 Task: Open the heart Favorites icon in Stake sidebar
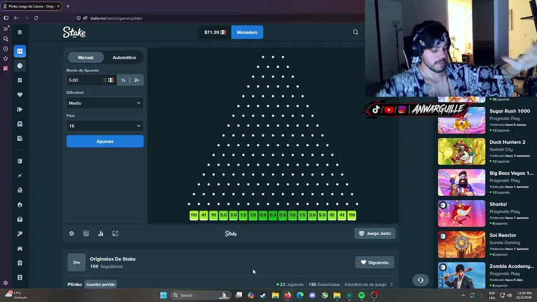[20, 95]
